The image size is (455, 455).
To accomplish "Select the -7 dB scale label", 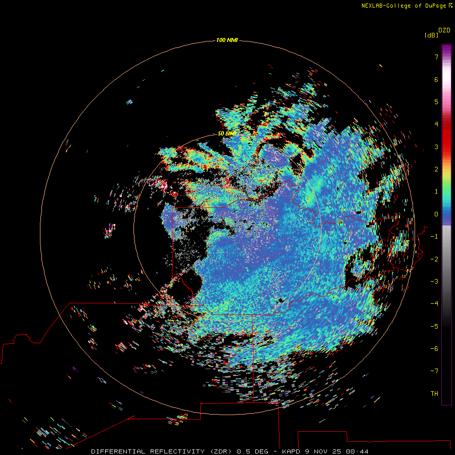I will pyautogui.click(x=434, y=371).
